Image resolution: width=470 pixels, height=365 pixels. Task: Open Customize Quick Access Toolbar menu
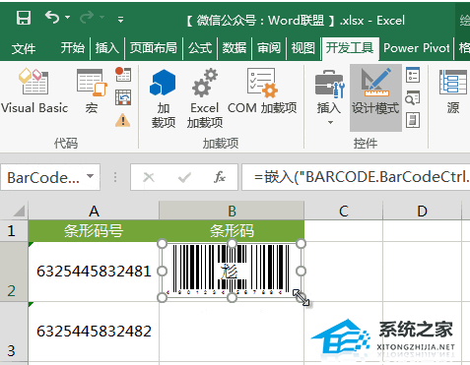[x=121, y=20]
